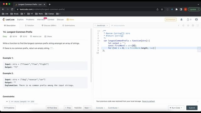Viewport: 201px width, 113px height.
Task: Click Pick One random problem
Action: point(52,108)
